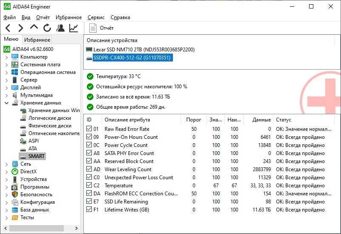Open the Отчёт menu
The width and height of the screenshot is (341, 234).
[x=43, y=17]
